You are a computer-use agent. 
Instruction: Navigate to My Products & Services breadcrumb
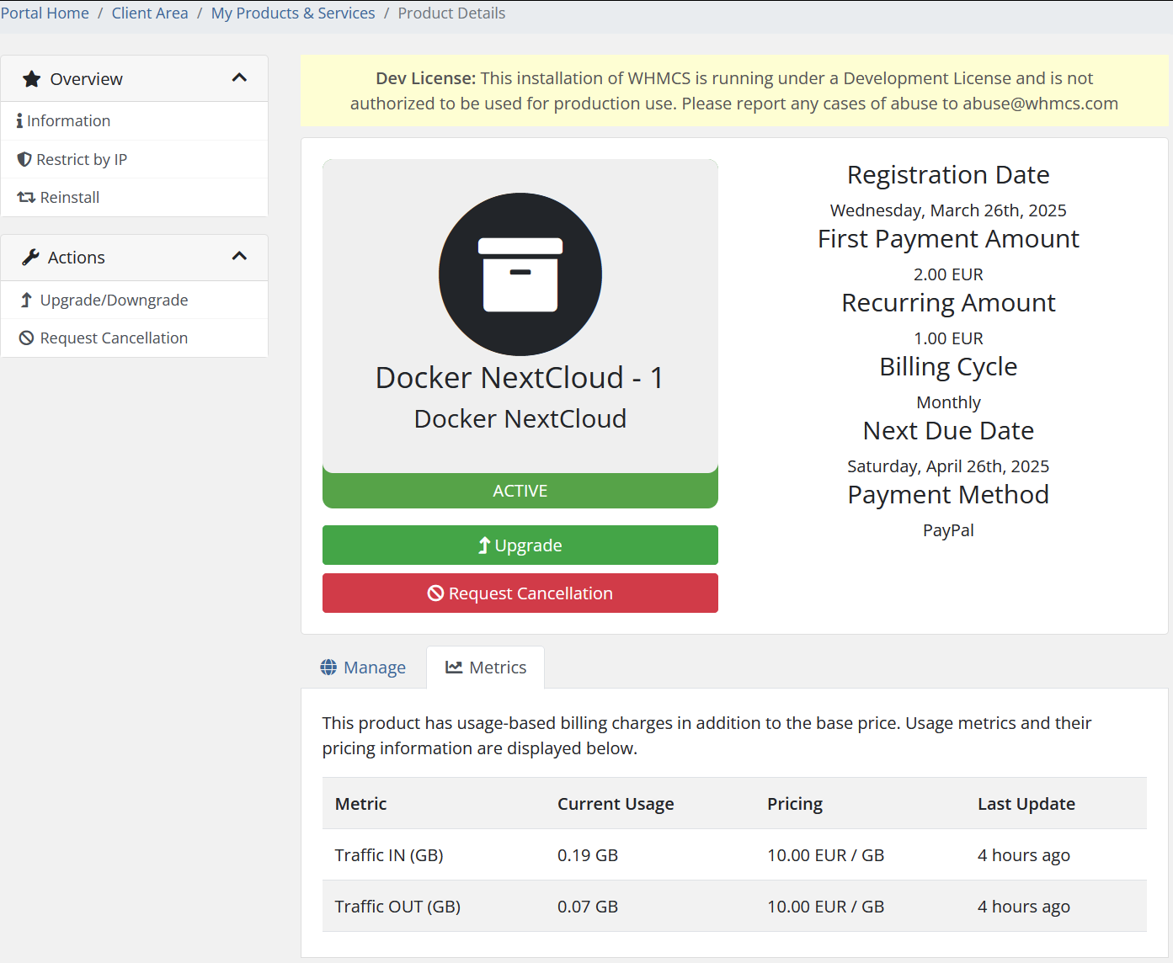pos(293,13)
